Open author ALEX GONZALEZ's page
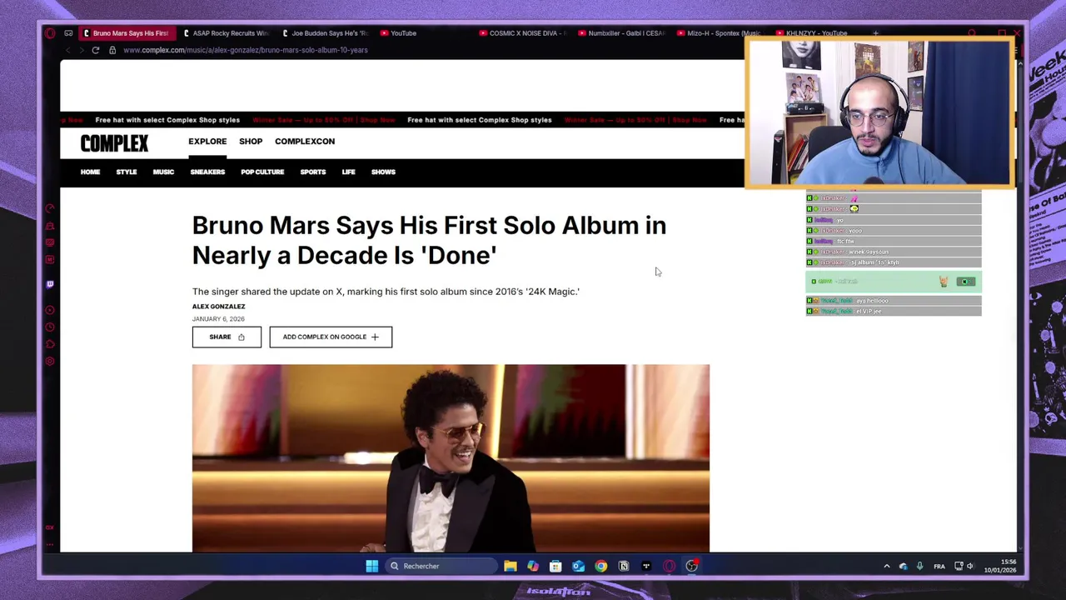Screen dimensions: 1066x600 click(218, 307)
